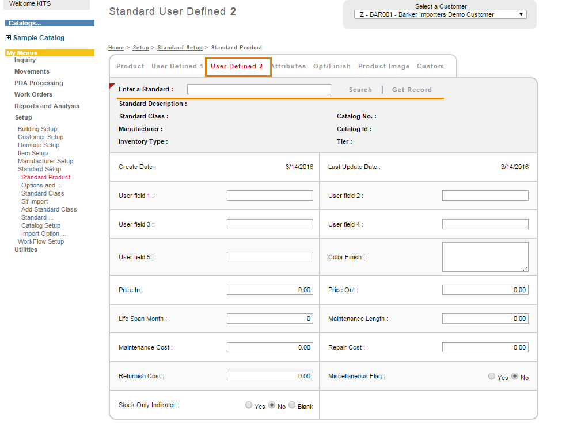Click the Catalogs header bar
The width and height of the screenshot is (562, 437).
click(x=50, y=24)
